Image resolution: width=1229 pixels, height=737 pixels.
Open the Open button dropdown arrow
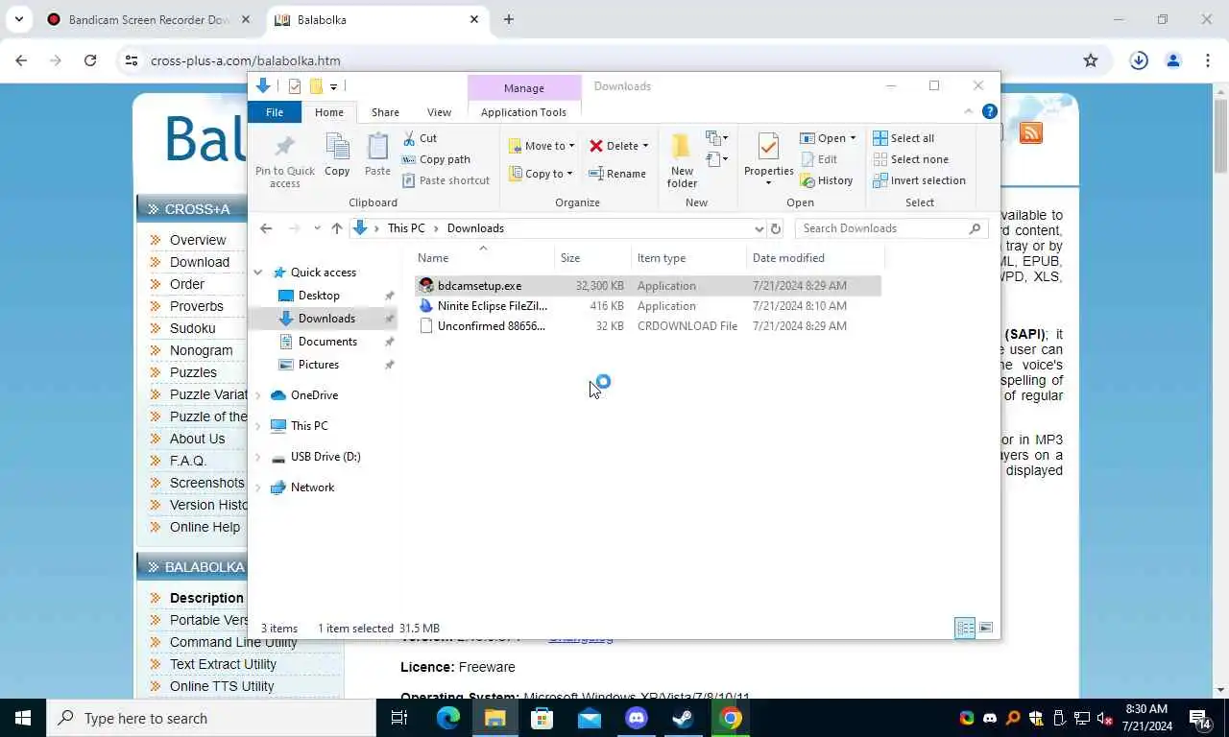point(853,138)
